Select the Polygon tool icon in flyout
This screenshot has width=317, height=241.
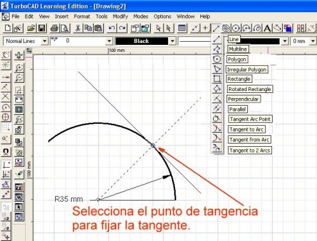[x=217, y=59]
